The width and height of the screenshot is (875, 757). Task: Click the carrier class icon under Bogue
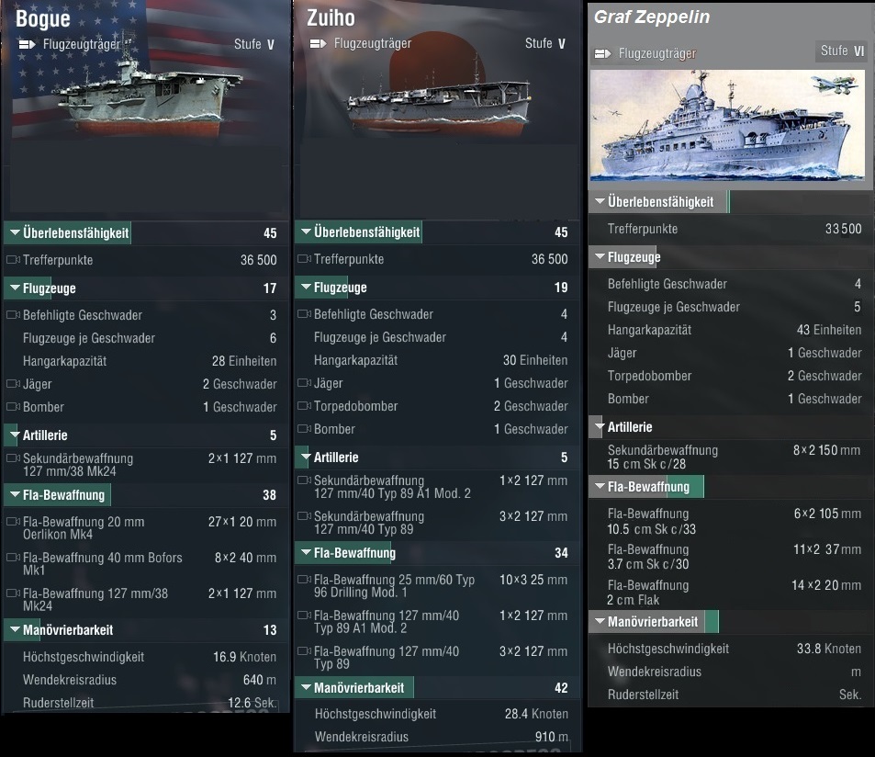click(x=25, y=44)
